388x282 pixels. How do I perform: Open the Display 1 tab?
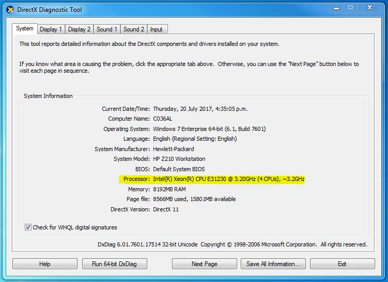(x=51, y=29)
